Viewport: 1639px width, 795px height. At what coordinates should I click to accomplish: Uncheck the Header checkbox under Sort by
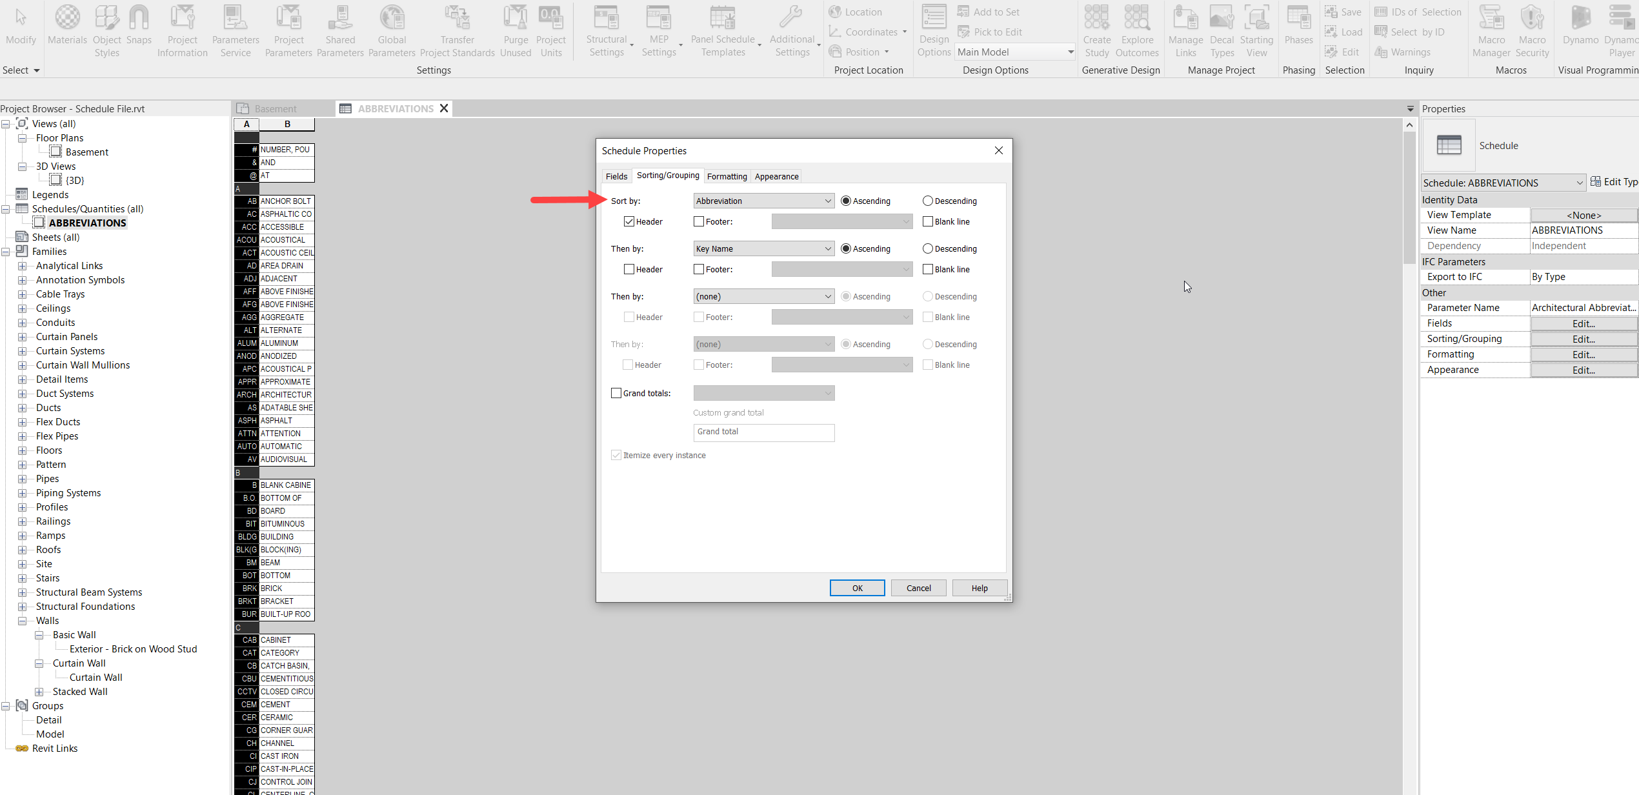point(629,221)
